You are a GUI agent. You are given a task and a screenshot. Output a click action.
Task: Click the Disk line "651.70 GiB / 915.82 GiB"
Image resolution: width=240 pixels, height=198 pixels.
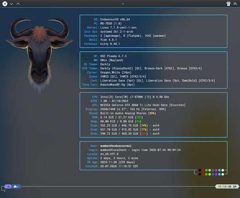tap(119, 129)
